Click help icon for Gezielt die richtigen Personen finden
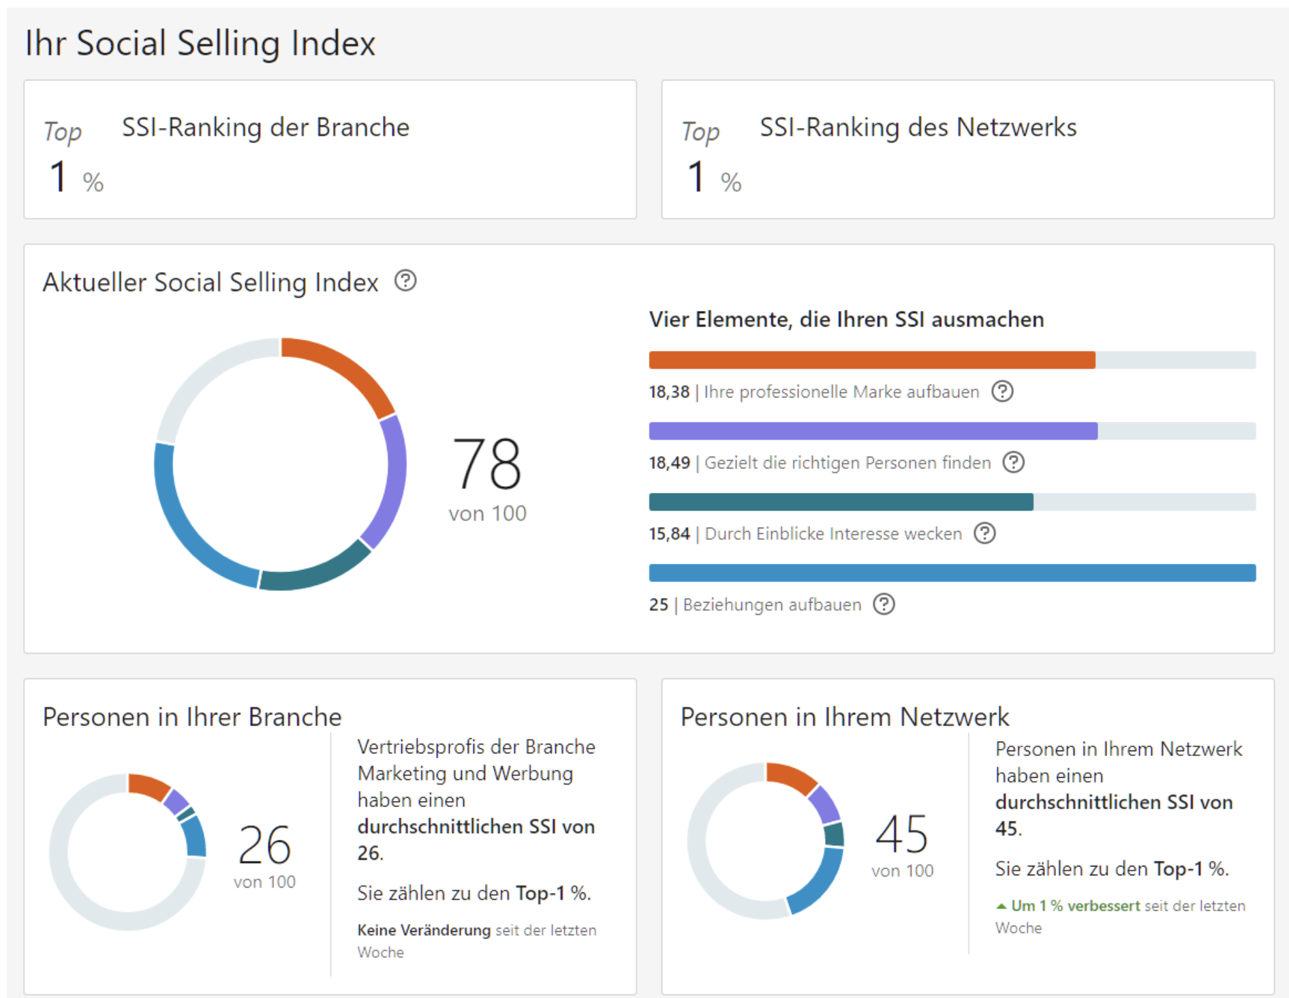 click(1014, 462)
